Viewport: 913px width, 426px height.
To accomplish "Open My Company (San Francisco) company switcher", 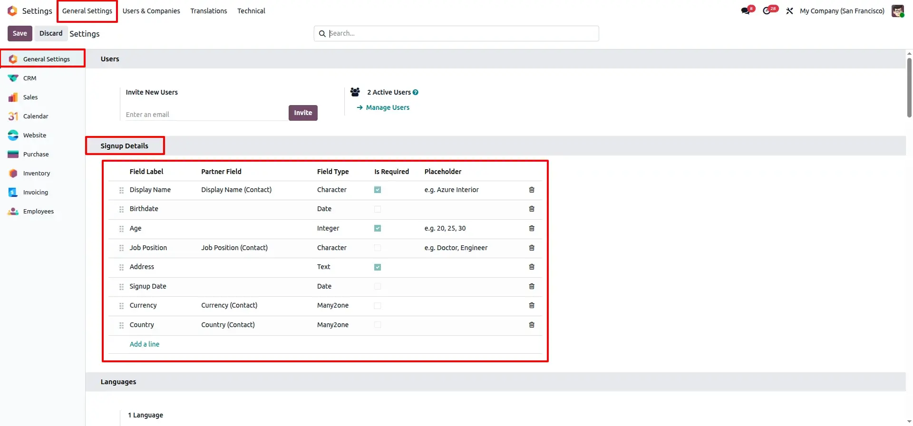I will click(x=842, y=11).
